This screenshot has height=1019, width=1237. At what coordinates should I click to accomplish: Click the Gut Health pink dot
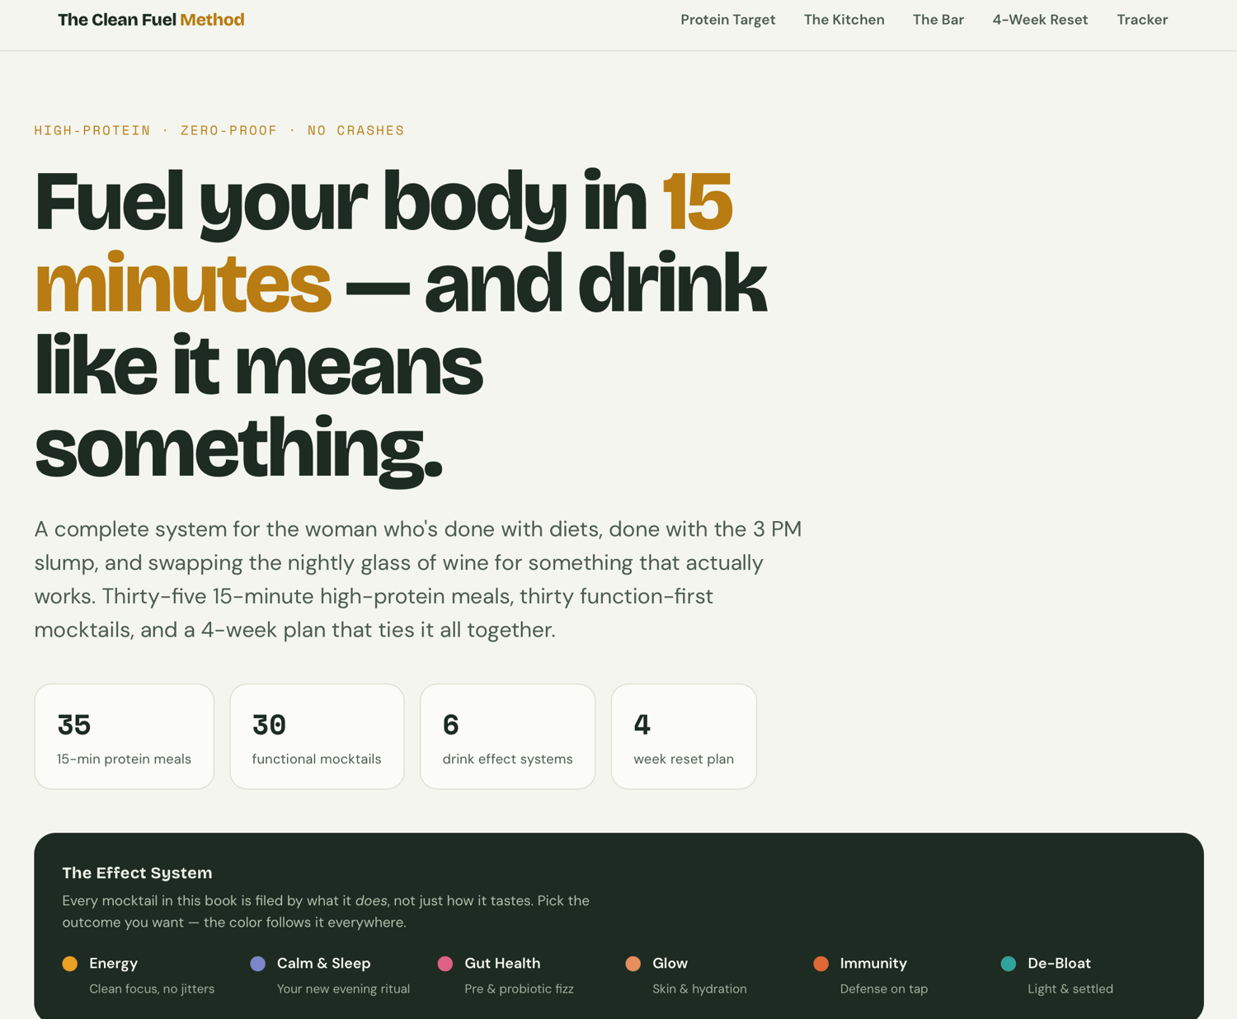[x=445, y=964]
